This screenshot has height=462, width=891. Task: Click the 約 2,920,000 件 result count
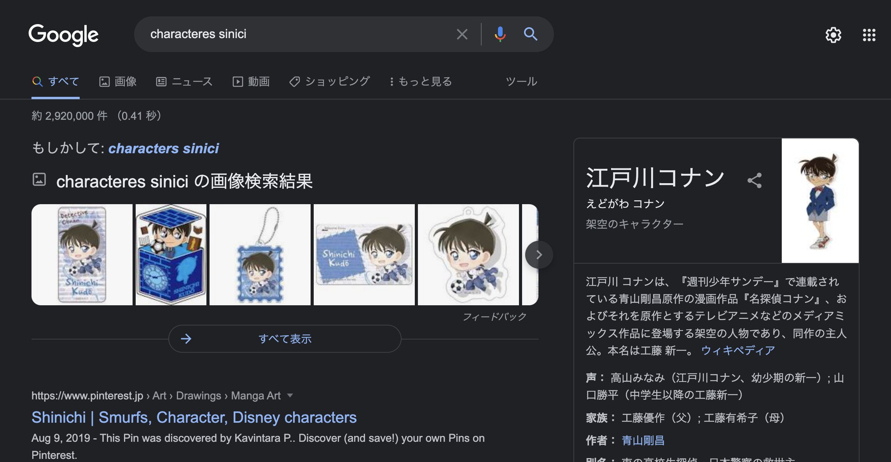pyautogui.click(x=69, y=116)
